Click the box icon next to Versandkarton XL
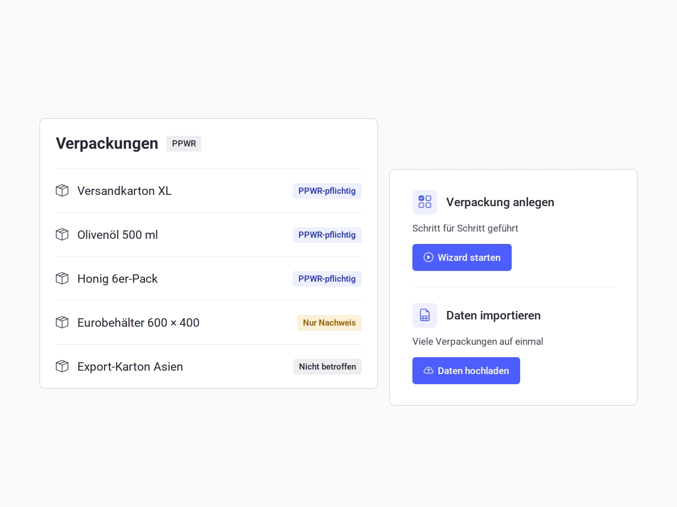This screenshot has height=507, width=677. [x=62, y=190]
